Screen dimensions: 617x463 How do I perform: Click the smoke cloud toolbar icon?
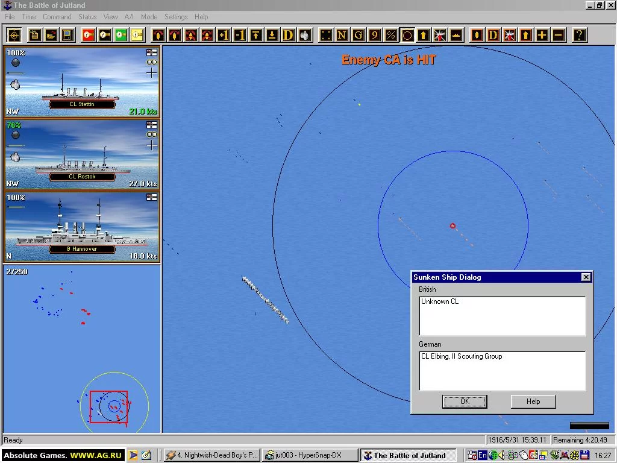tap(304, 35)
